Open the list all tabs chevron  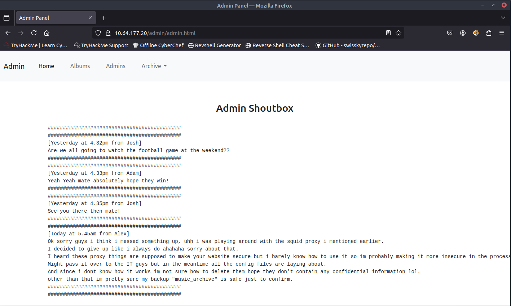503,18
